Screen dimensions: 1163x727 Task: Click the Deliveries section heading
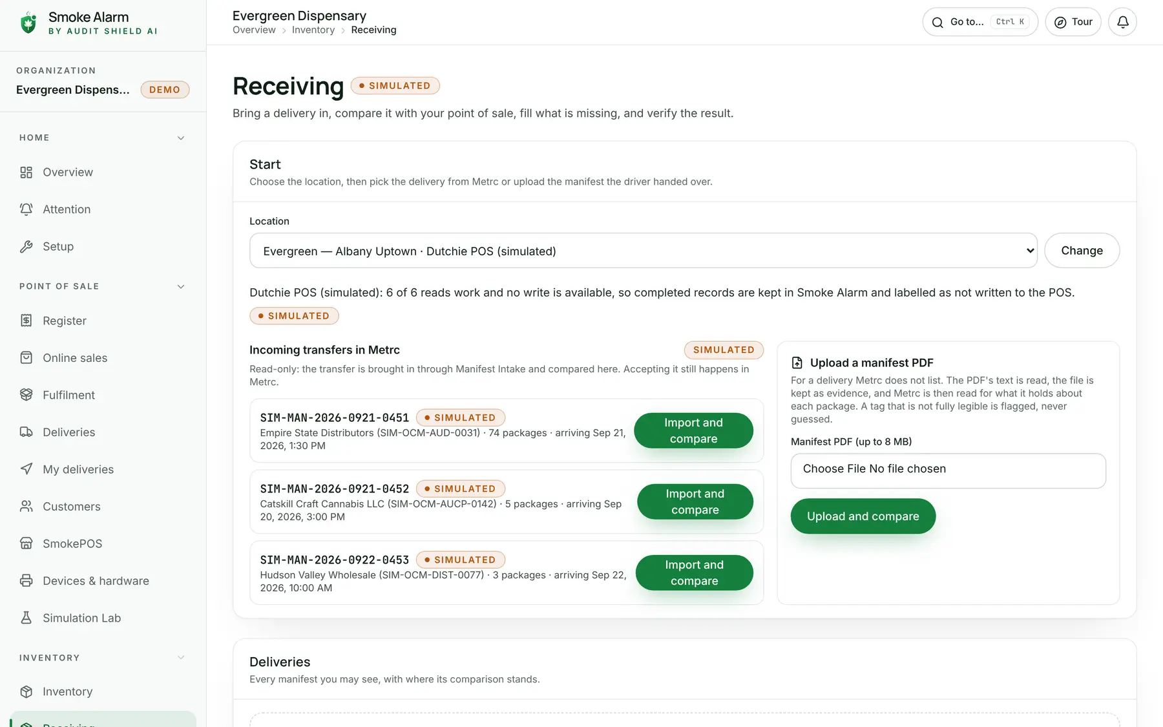click(280, 662)
